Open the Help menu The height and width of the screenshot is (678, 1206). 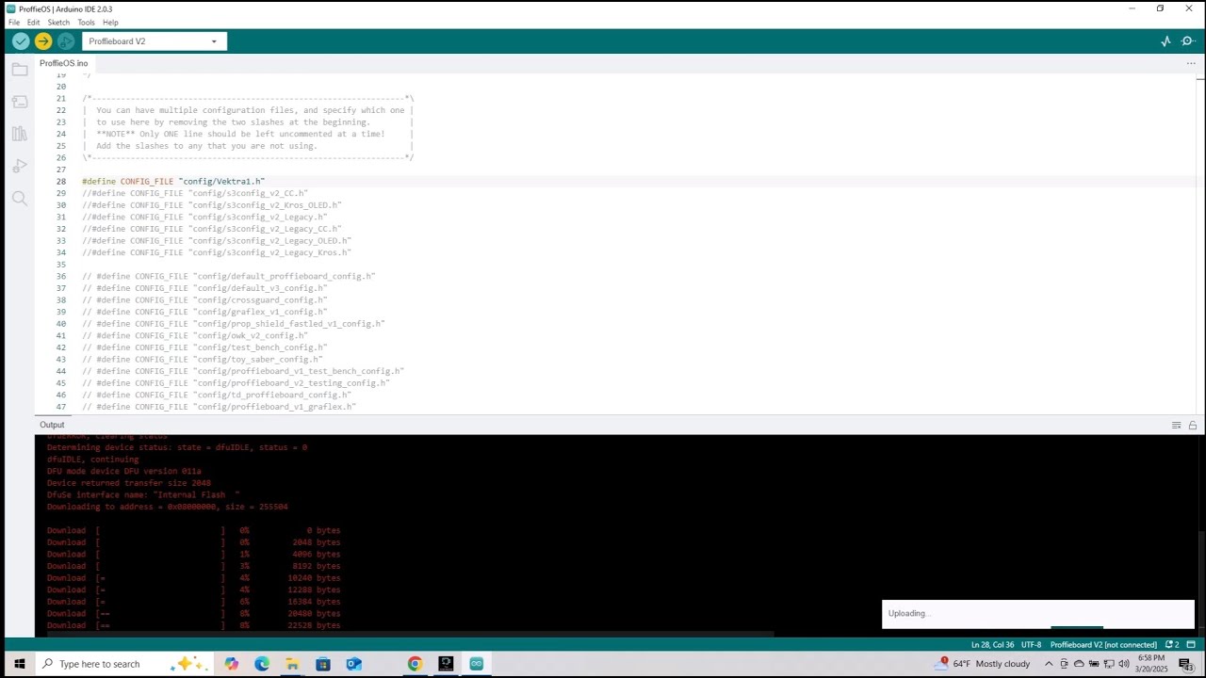110,23
